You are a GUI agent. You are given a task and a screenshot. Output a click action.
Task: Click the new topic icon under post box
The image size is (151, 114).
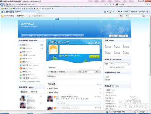pyautogui.click(x=66, y=56)
